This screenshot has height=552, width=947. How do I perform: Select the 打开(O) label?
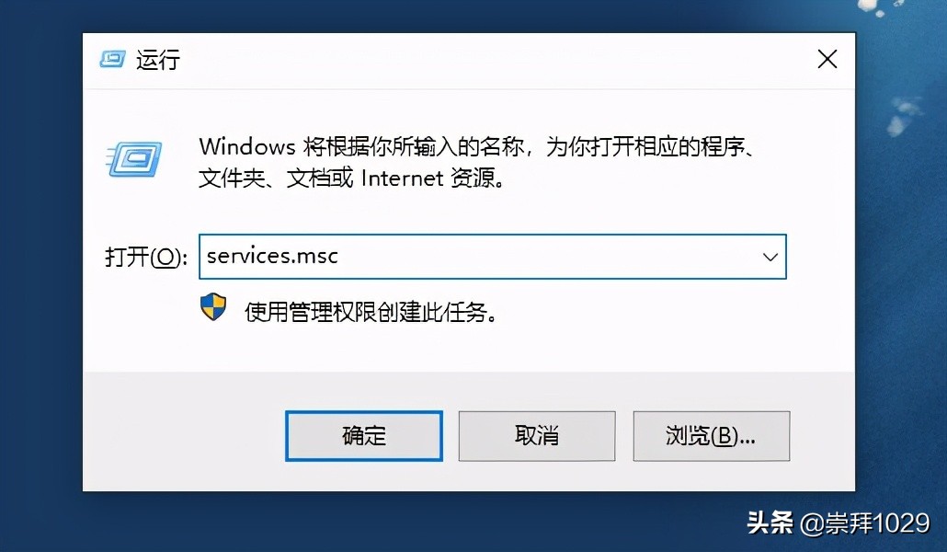[144, 258]
